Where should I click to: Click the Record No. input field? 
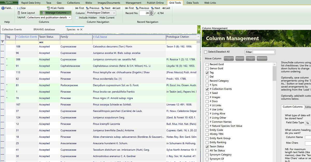tap(144, 13)
